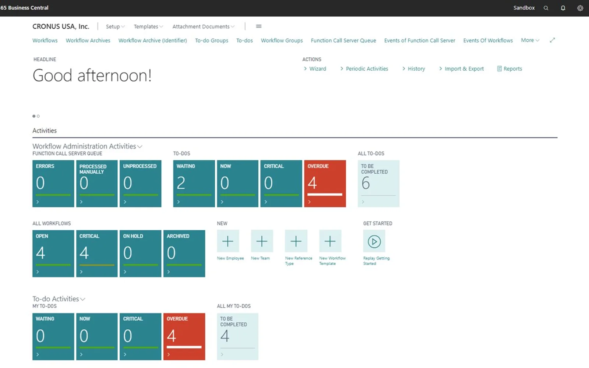
Task: Open the Archived workflows tile
Action: coord(184,254)
